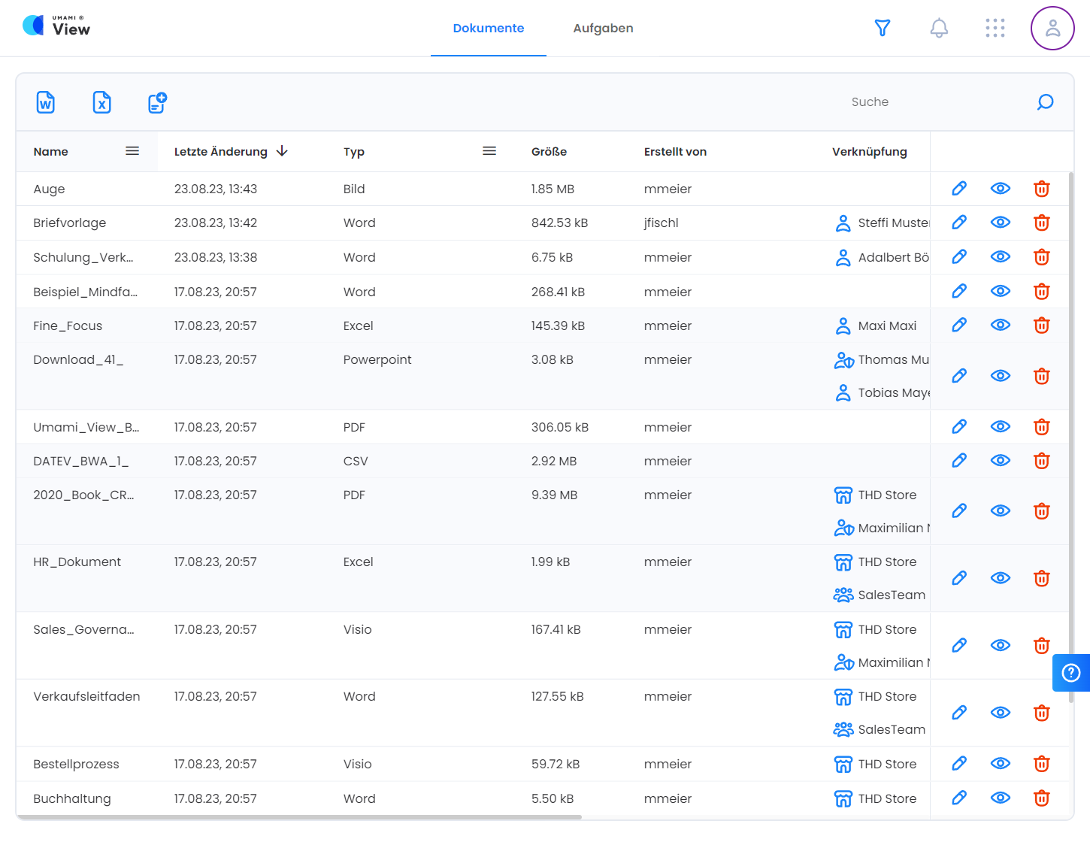Create a new Excel document

(101, 102)
